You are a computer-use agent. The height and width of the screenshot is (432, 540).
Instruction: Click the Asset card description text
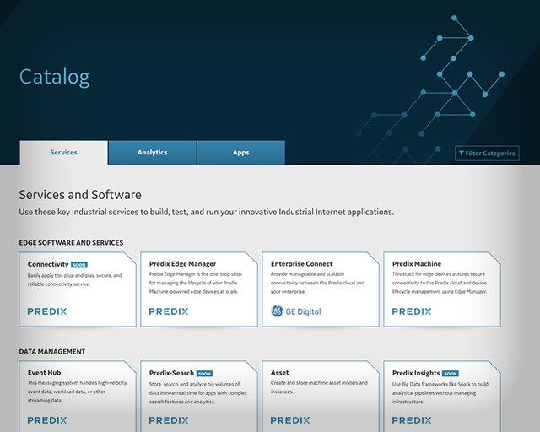point(319,387)
